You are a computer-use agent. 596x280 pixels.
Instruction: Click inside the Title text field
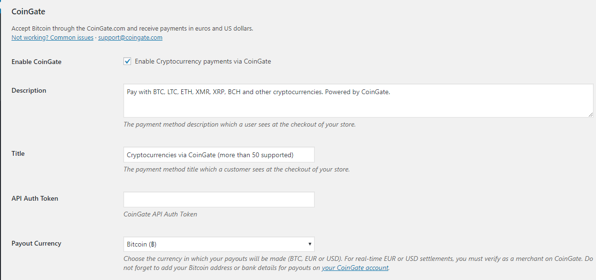pyautogui.click(x=219, y=155)
